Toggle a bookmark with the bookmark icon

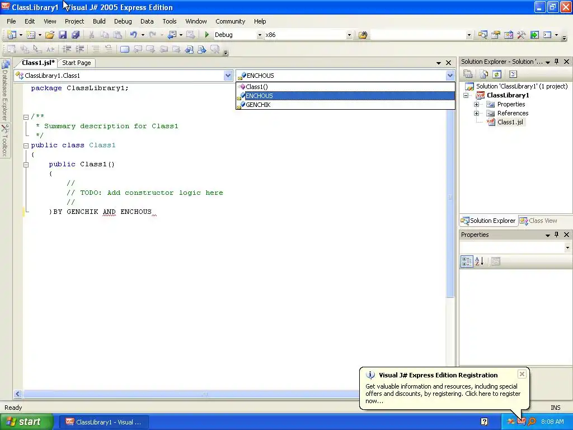pyautogui.click(x=125, y=49)
